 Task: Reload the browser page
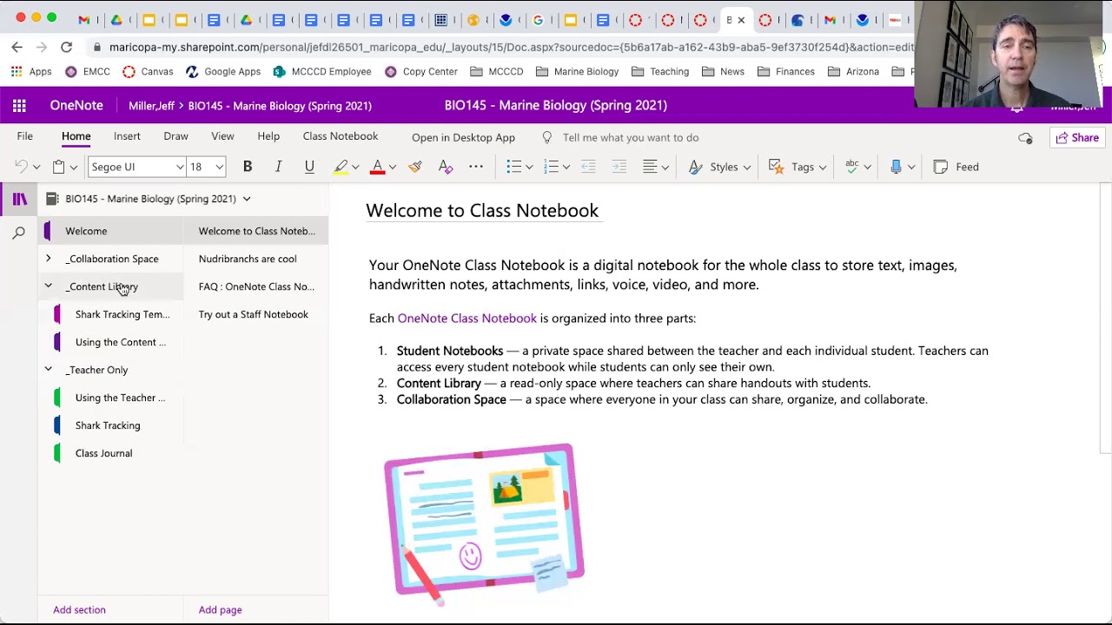(x=66, y=47)
